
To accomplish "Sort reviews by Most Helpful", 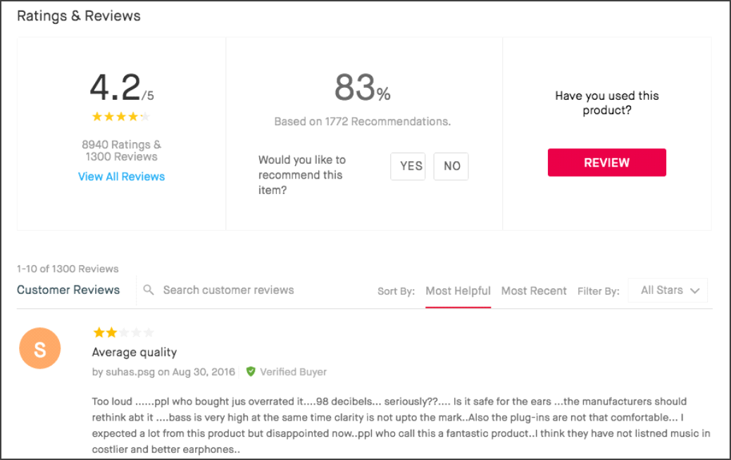I will pos(458,291).
